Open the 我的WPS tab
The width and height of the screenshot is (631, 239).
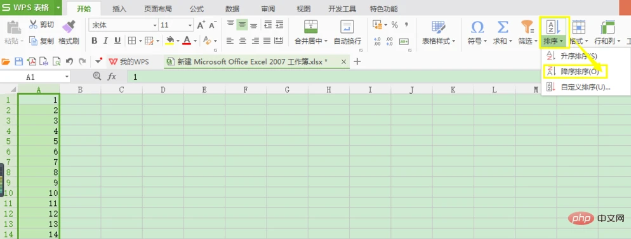tap(129, 61)
